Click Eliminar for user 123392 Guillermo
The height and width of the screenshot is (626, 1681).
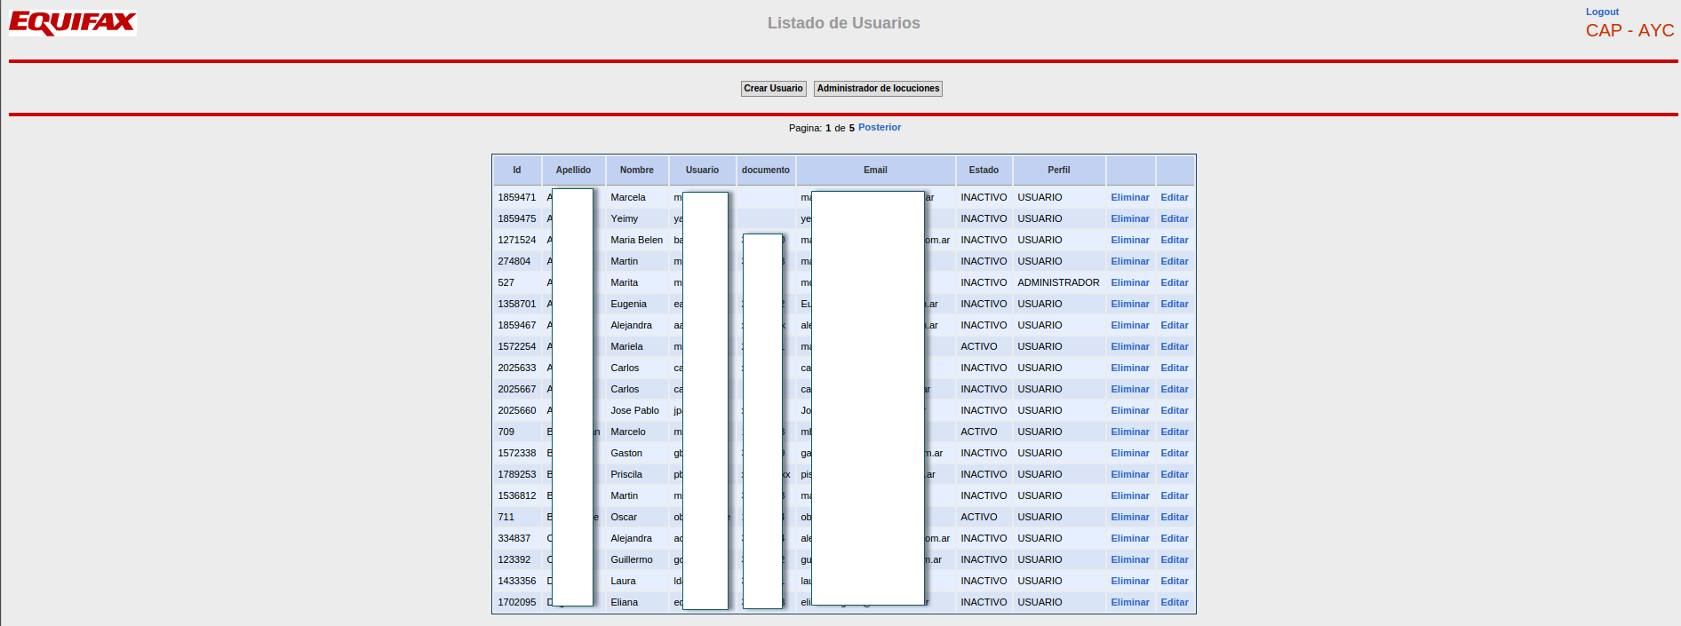pyautogui.click(x=1130, y=559)
